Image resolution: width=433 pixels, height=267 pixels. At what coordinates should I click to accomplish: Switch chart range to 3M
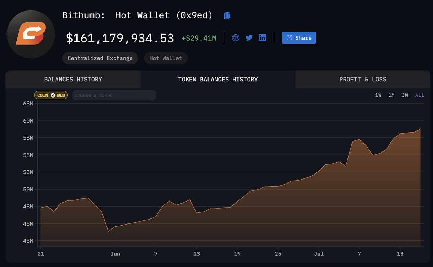point(404,95)
